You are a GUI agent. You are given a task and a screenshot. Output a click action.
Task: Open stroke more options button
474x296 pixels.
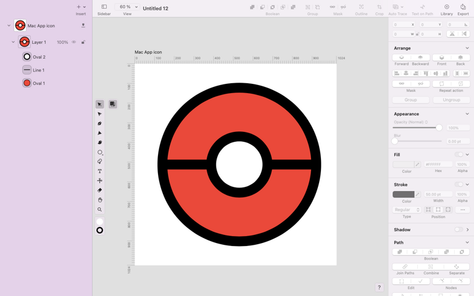coord(462,209)
